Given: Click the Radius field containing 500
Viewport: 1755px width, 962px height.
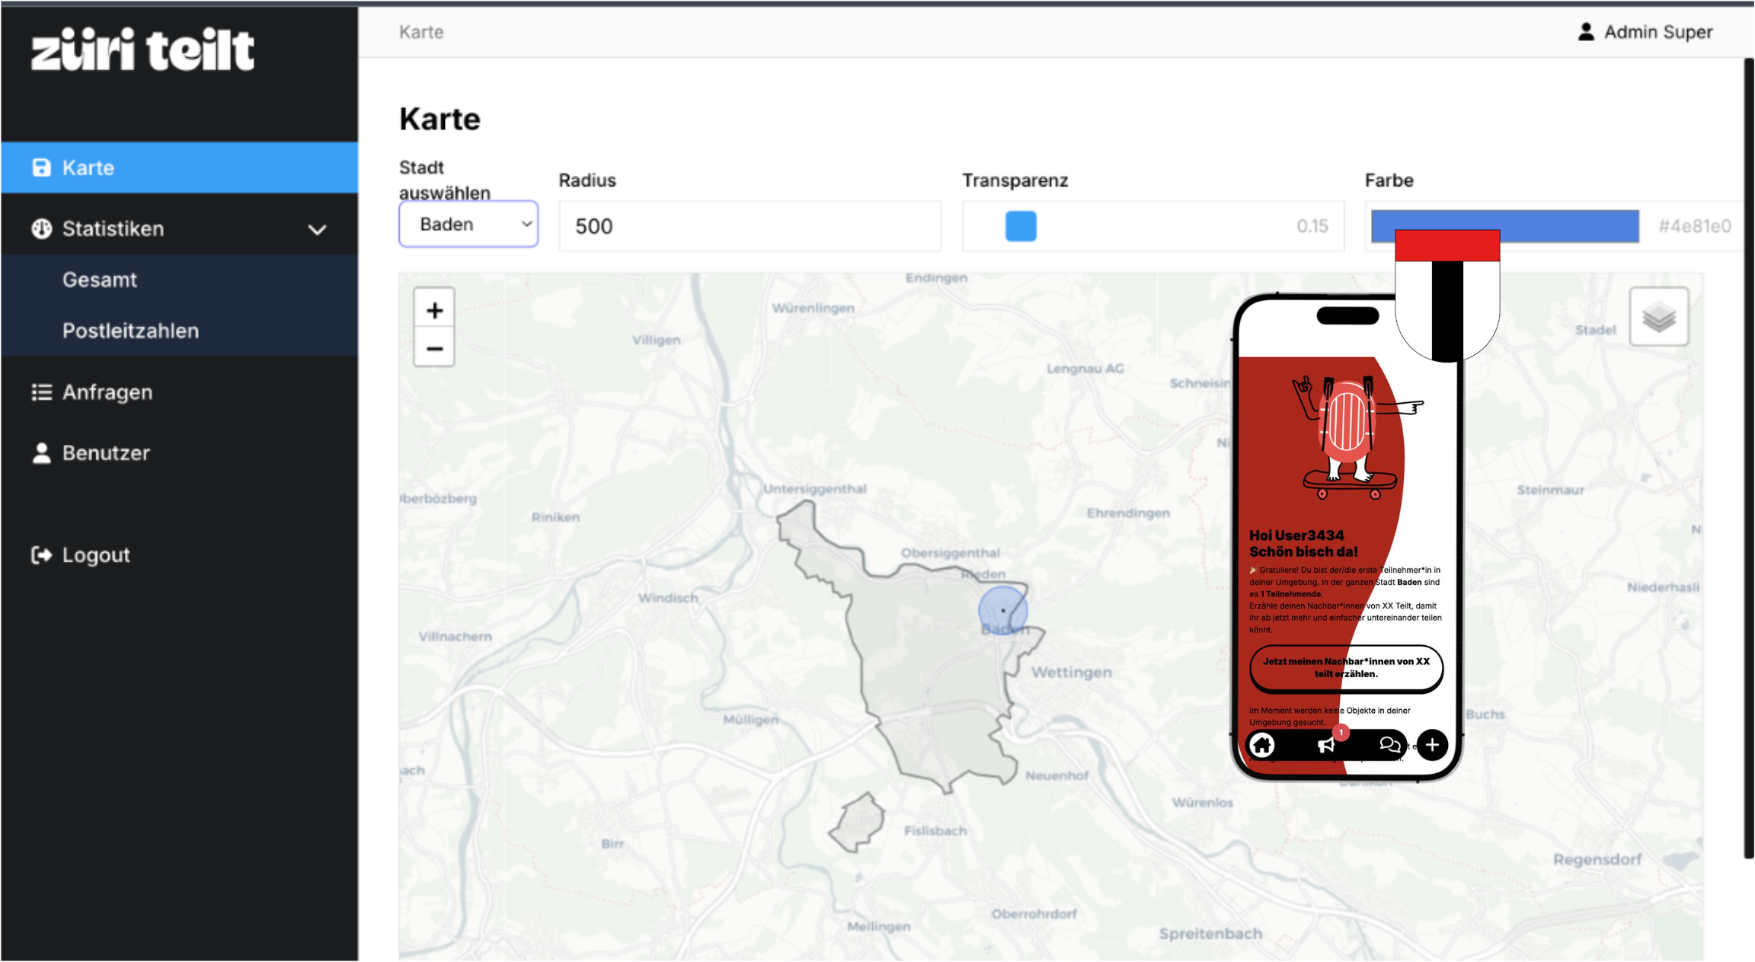Looking at the screenshot, I should point(750,226).
